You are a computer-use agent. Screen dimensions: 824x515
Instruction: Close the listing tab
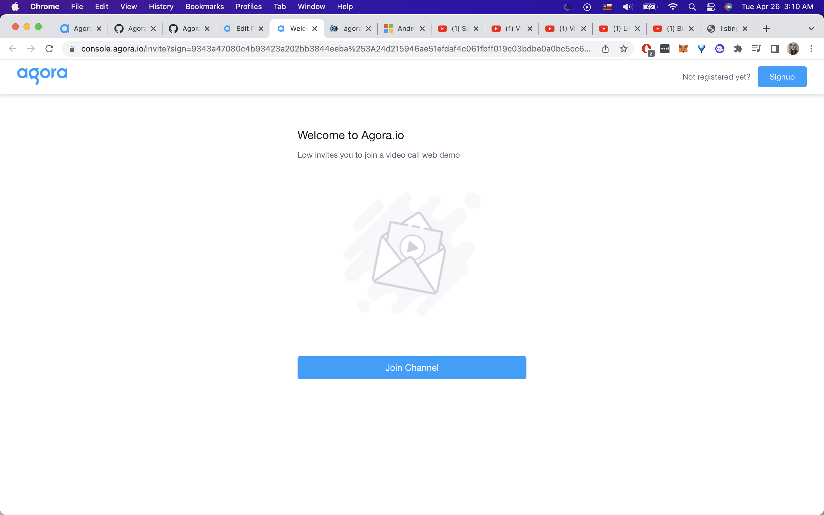(x=745, y=29)
